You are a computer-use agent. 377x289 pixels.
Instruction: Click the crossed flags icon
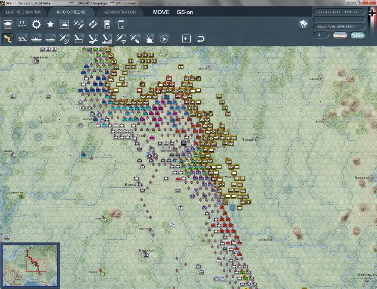(x=303, y=24)
